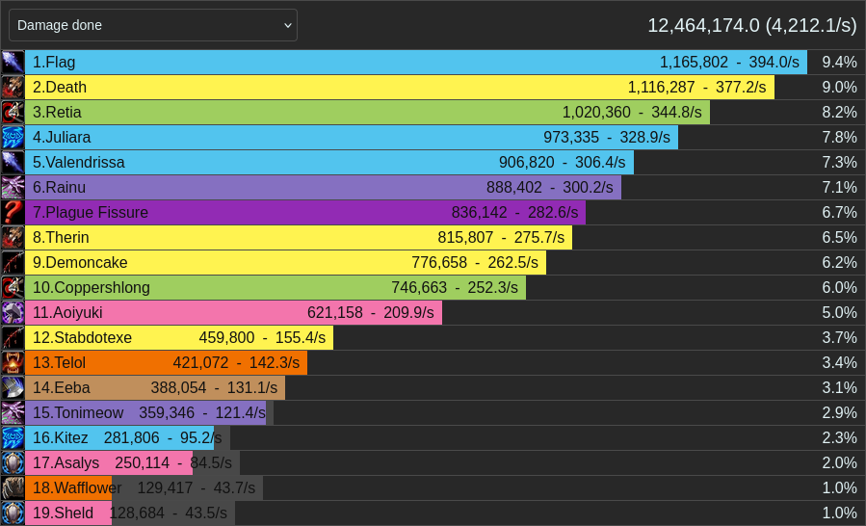The width and height of the screenshot is (866, 526).
Task: Select the 6.Rainu damage bar
Action: click(323, 187)
